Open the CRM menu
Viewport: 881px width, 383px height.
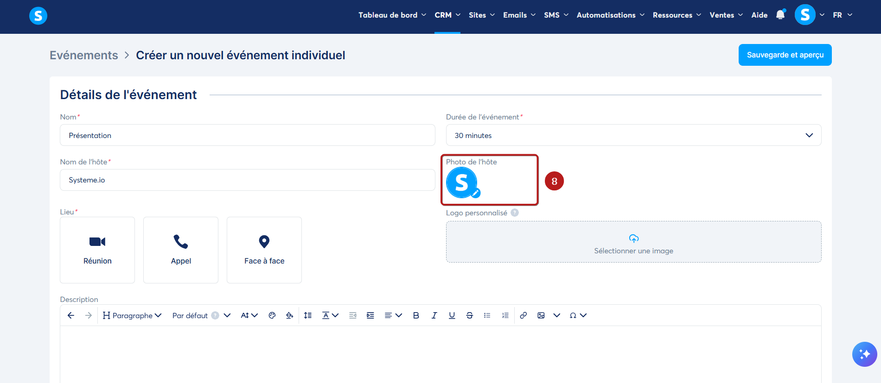(447, 15)
